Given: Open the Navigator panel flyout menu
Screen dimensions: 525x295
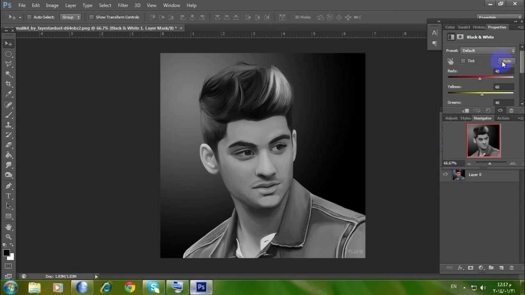Looking at the screenshot, I should click(520, 118).
